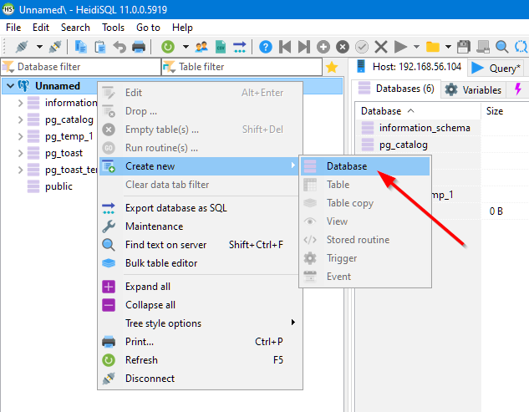
Task: Click the user manager icon in toolbar
Action: pyautogui.click(x=201, y=47)
